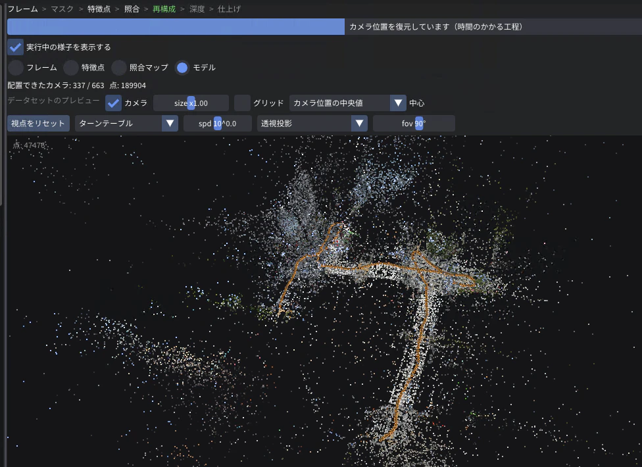Click the spd 10^0.0 speed slider
This screenshot has width=642, height=467.
click(x=218, y=124)
